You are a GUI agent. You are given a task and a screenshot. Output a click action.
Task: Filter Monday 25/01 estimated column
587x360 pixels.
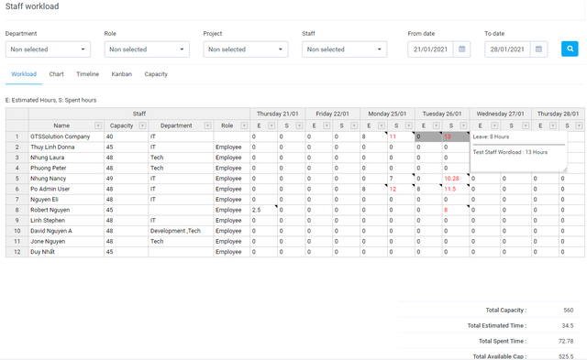click(x=382, y=125)
